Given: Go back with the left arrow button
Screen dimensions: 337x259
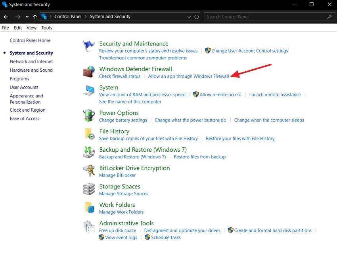Looking at the screenshot, I should tap(6, 17).
